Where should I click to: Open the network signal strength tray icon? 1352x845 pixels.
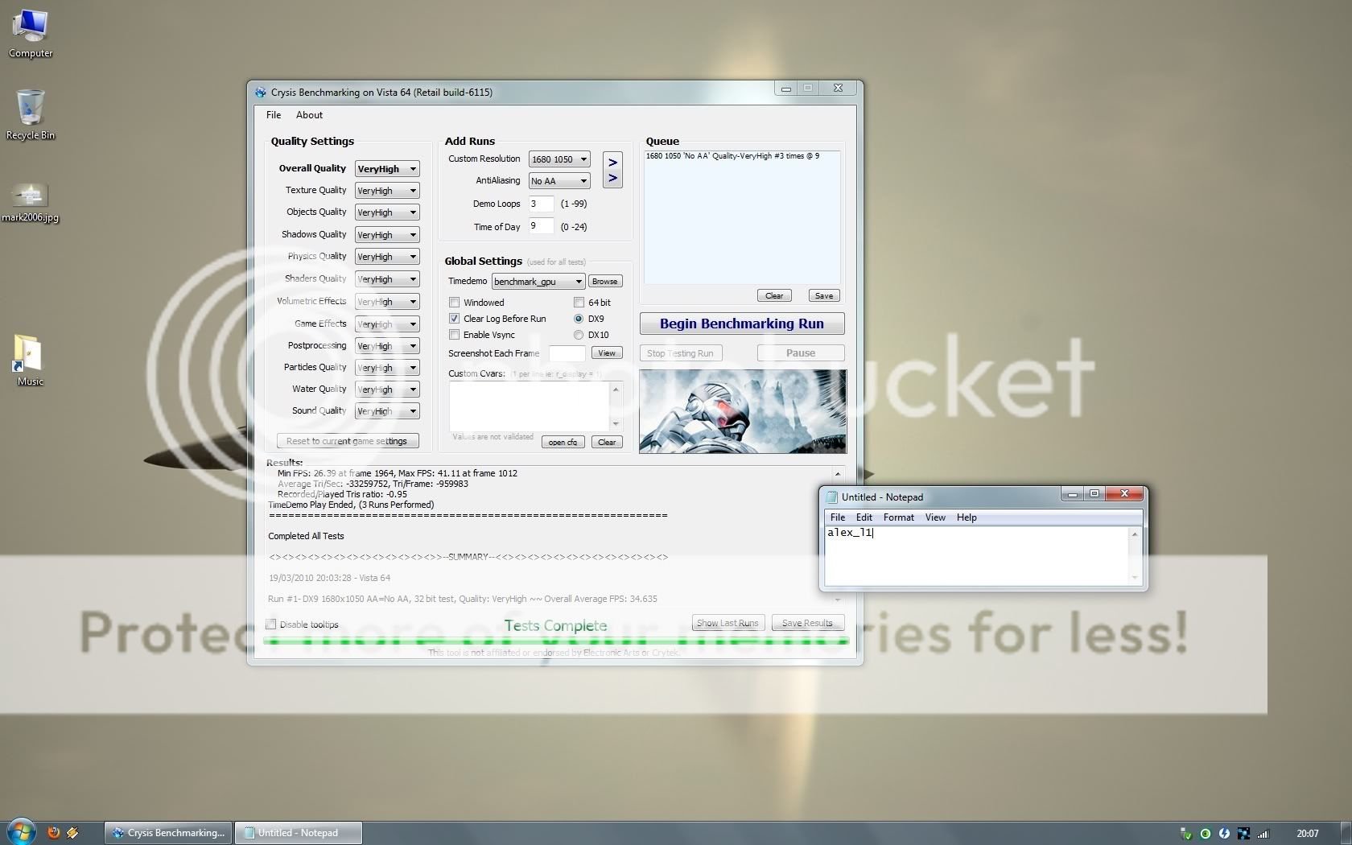tap(1263, 834)
